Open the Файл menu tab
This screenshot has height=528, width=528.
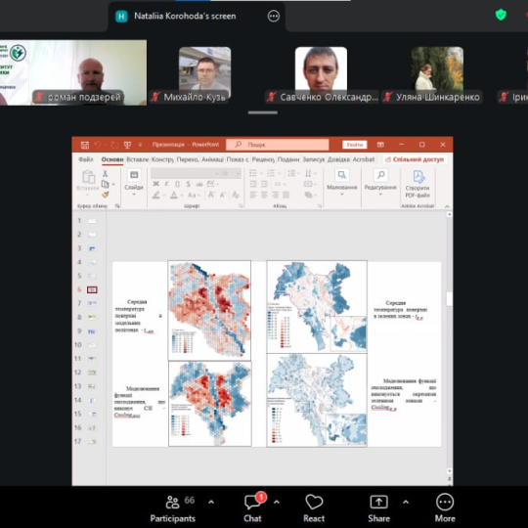(86, 159)
